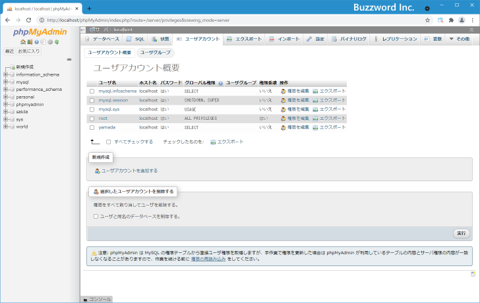Screen dimensions: 480x303
Task: Click edit privileges icon for mysql.session
Action: pos(284,100)
